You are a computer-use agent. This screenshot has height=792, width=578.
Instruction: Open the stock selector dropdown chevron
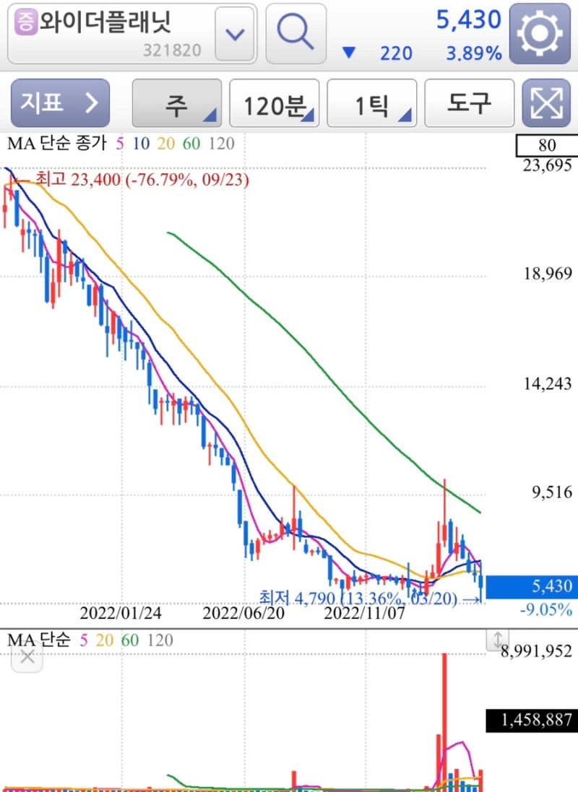coord(235,35)
